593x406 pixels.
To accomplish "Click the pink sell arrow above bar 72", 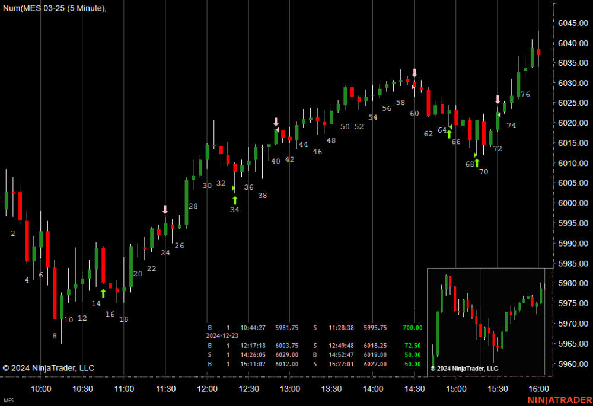I will point(498,100).
